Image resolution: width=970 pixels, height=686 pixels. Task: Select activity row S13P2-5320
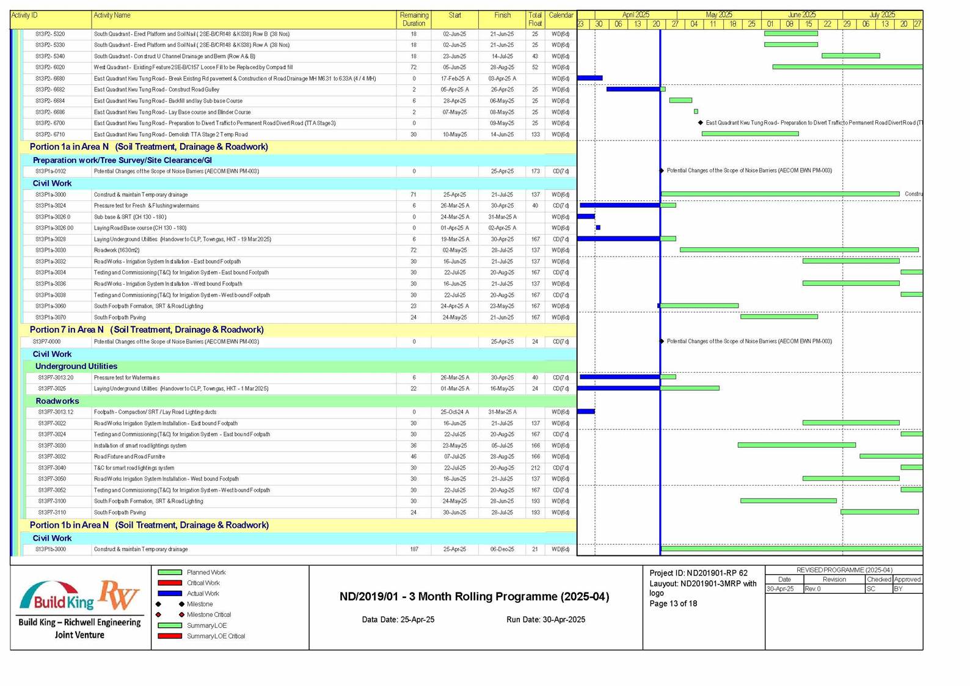tap(299, 34)
